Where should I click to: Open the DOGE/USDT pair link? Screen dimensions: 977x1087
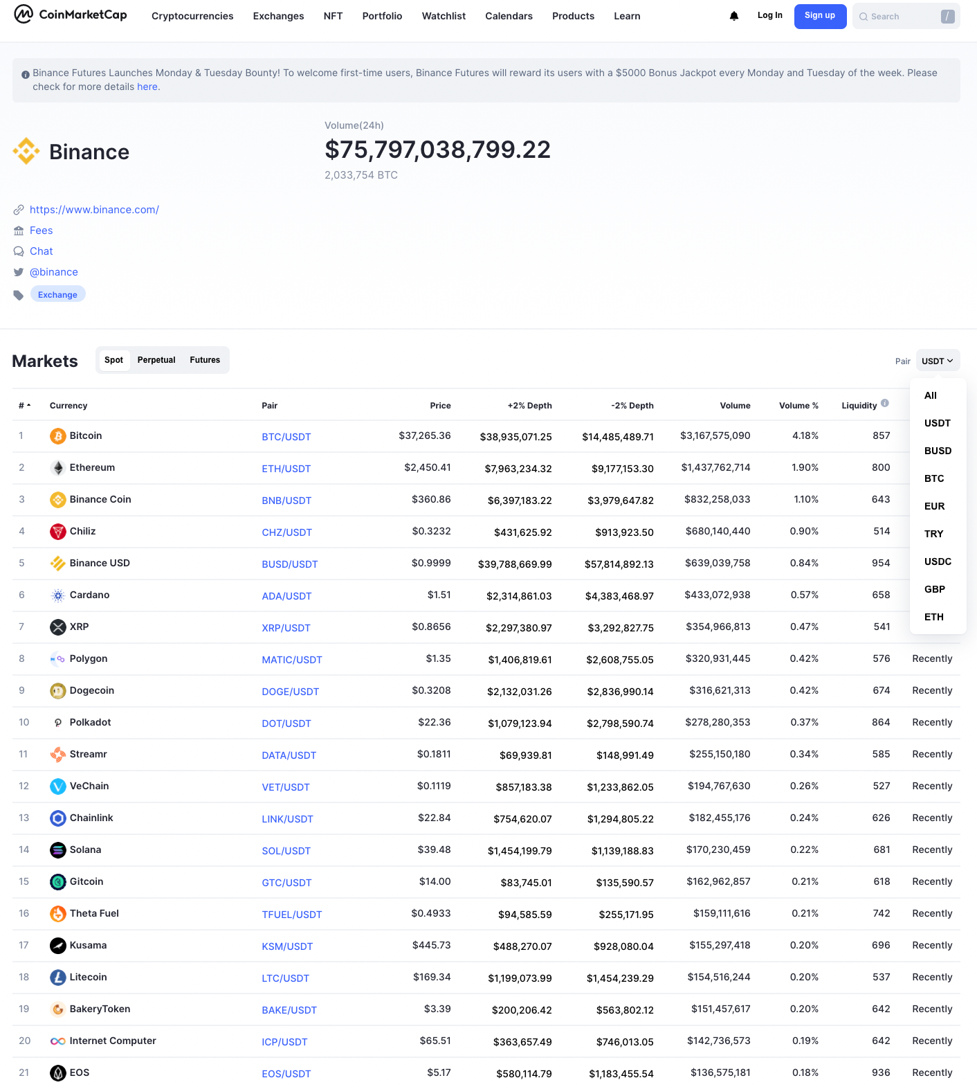pos(291,692)
